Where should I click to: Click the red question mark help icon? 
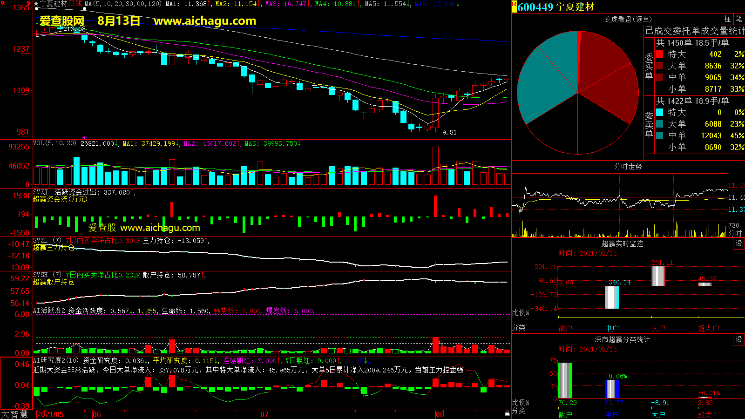29,4
